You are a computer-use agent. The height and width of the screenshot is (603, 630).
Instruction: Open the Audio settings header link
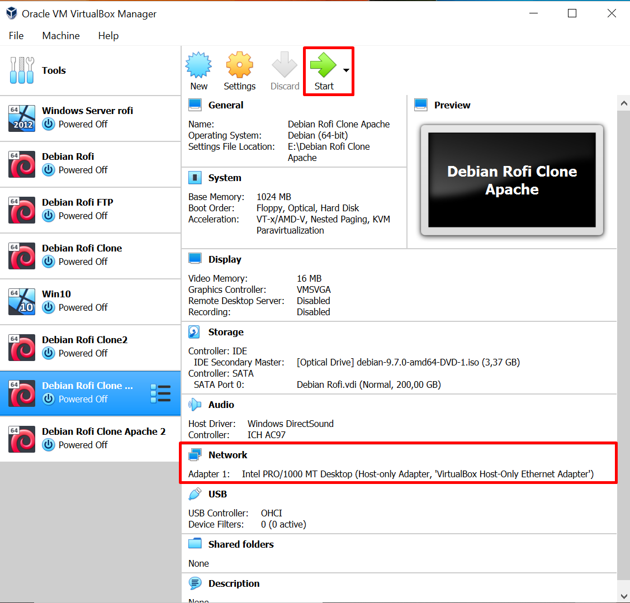pyautogui.click(x=221, y=405)
